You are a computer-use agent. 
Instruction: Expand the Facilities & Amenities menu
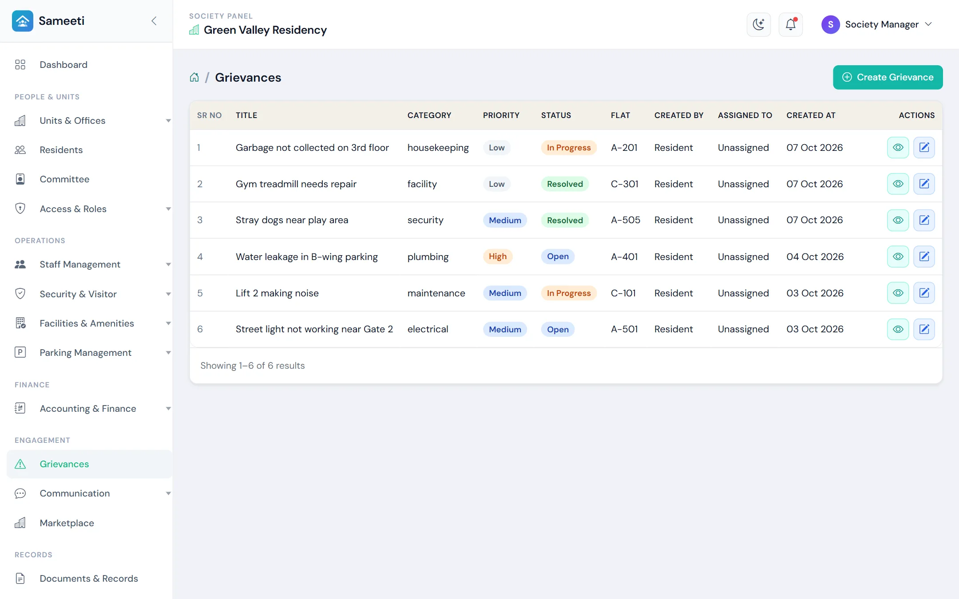89,323
